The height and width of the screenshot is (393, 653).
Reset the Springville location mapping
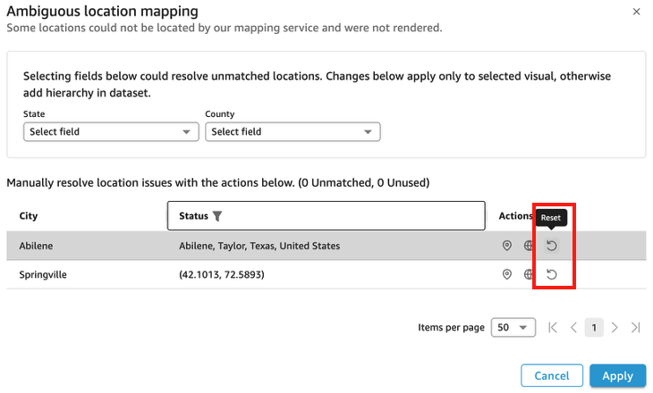click(x=552, y=275)
